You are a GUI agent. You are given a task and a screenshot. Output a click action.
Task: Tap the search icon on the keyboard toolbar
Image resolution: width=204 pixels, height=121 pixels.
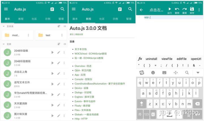pyautogui.click(x=187, y=73)
